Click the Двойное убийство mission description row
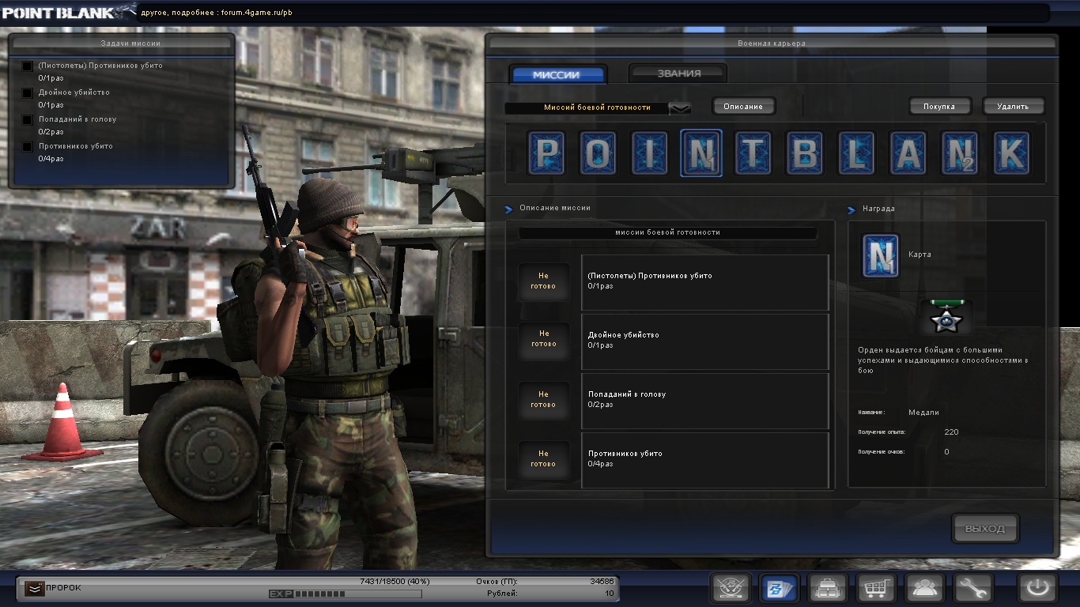The width and height of the screenshot is (1080, 607). click(705, 341)
